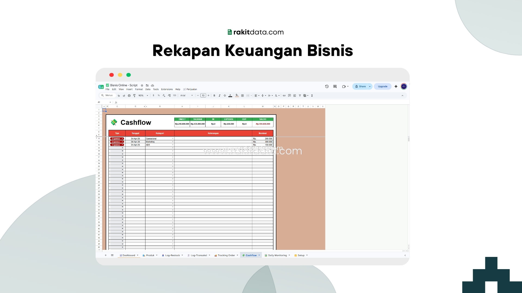
Task: Switch to the Dashboard sheet tab
Action: pos(129,255)
